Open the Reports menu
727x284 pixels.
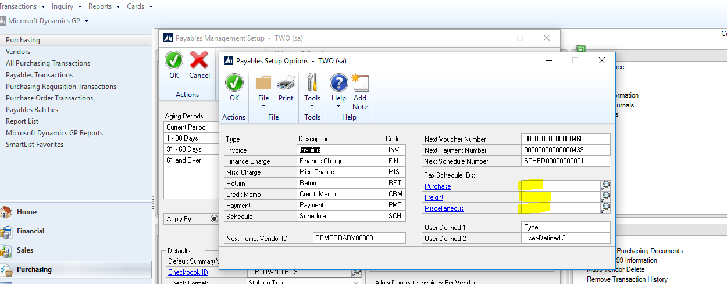tap(104, 6)
